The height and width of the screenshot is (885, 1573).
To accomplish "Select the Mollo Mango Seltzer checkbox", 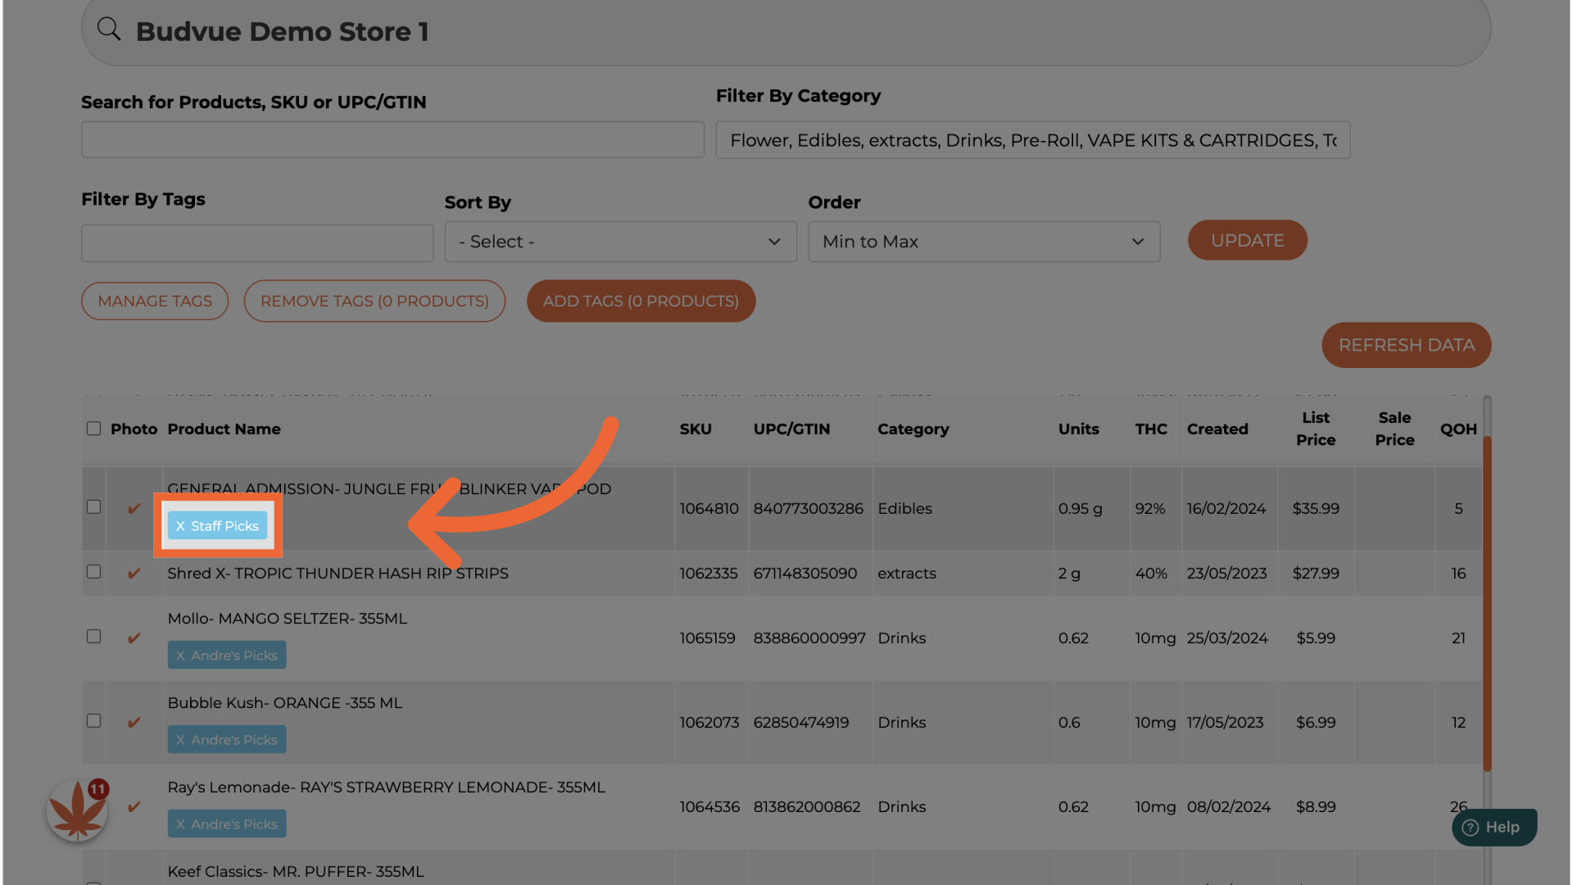I will click(x=94, y=637).
